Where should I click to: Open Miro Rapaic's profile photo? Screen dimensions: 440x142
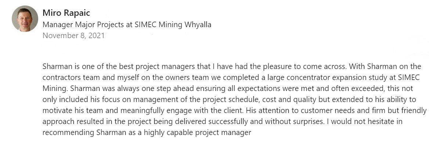(25, 18)
